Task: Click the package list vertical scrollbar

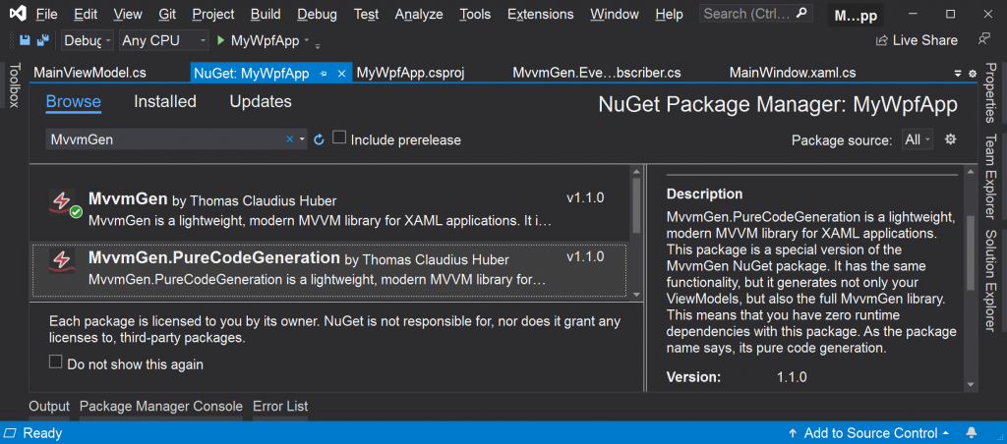Action: point(636,232)
